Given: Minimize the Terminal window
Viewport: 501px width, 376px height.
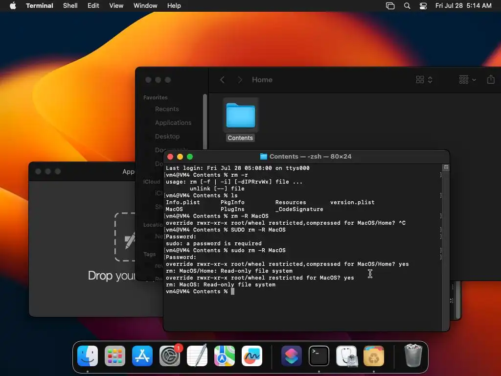Looking at the screenshot, I should click(x=180, y=157).
